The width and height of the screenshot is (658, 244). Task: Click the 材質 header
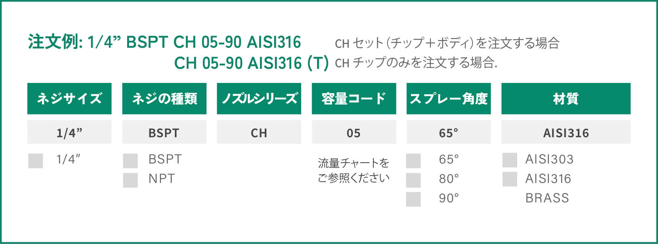pos(566,99)
